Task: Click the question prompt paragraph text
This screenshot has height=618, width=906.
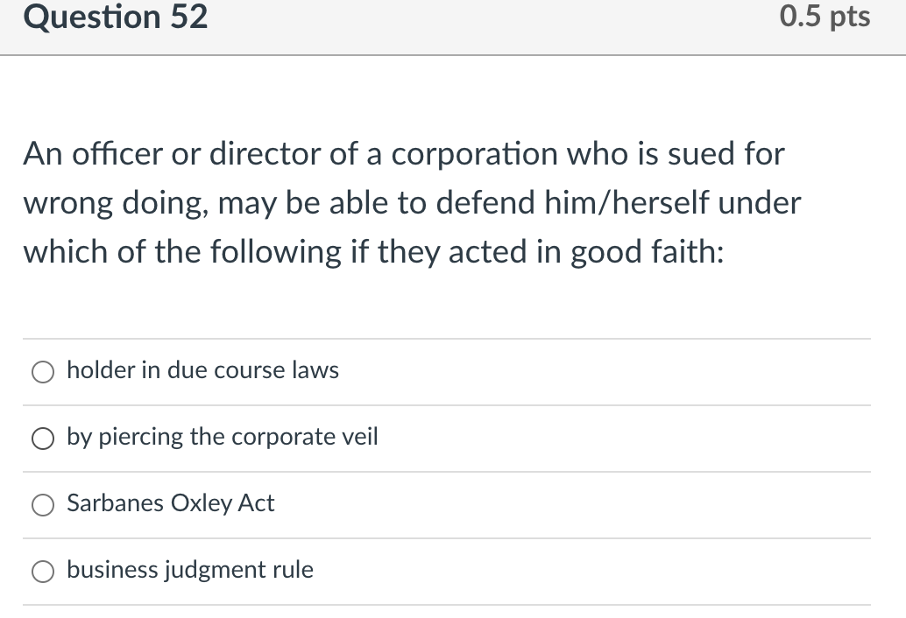Action: click(x=412, y=202)
